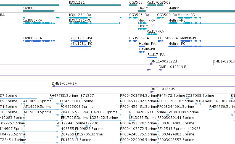Screen dimensions: 235x144
Task: Select transcript Rad17-RA
Action: [152, 34]
